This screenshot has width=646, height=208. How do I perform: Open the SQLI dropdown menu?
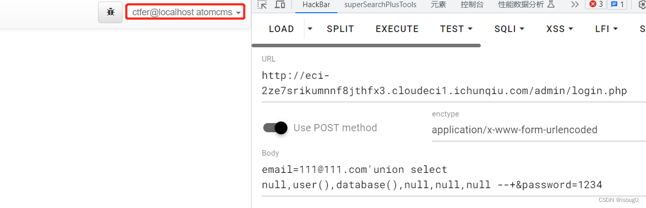(510, 29)
